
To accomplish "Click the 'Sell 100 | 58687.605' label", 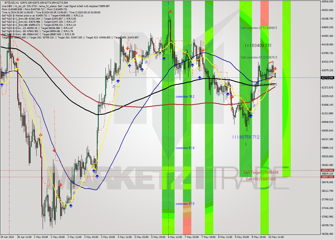I will click(x=261, y=179).
